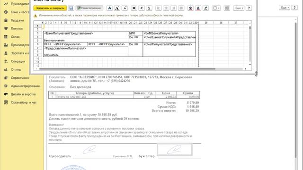Open help in the template editor toolbar
303x170 pixels.
point(249,8)
